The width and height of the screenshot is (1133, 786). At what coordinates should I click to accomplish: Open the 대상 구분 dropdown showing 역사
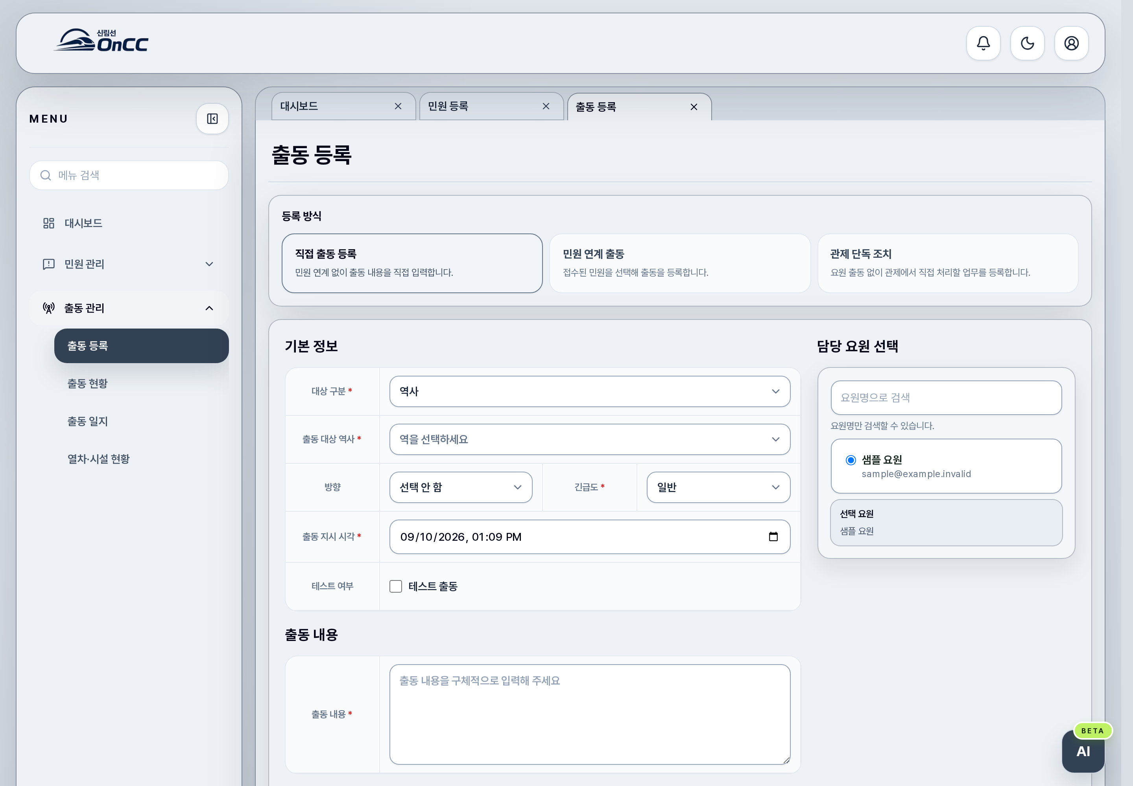(x=590, y=391)
